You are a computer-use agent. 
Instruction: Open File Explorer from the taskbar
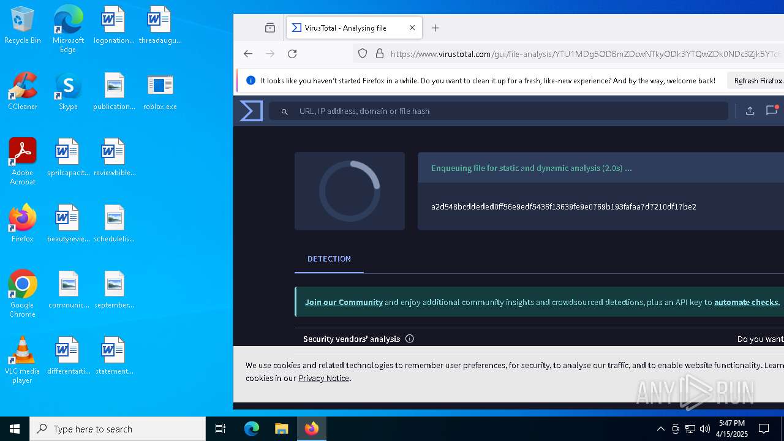click(x=281, y=429)
